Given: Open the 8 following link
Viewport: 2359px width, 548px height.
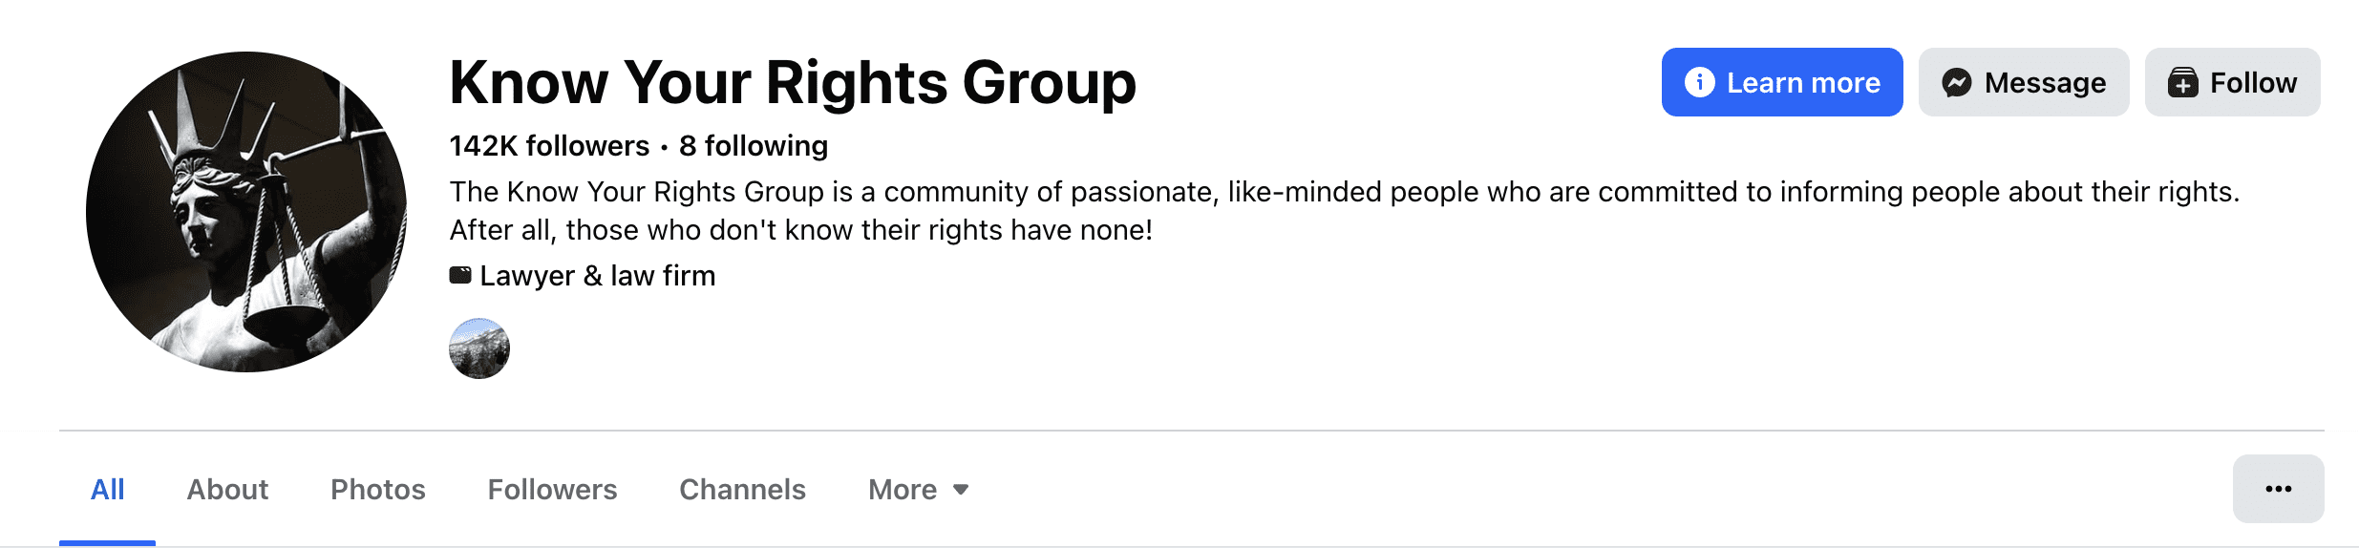Looking at the screenshot, I should pyautogui.click(x=754, y=146).
